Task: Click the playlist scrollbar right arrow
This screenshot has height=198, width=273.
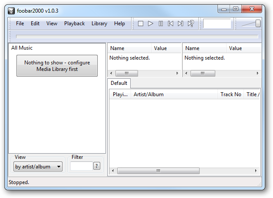Action: pos(256,171)
